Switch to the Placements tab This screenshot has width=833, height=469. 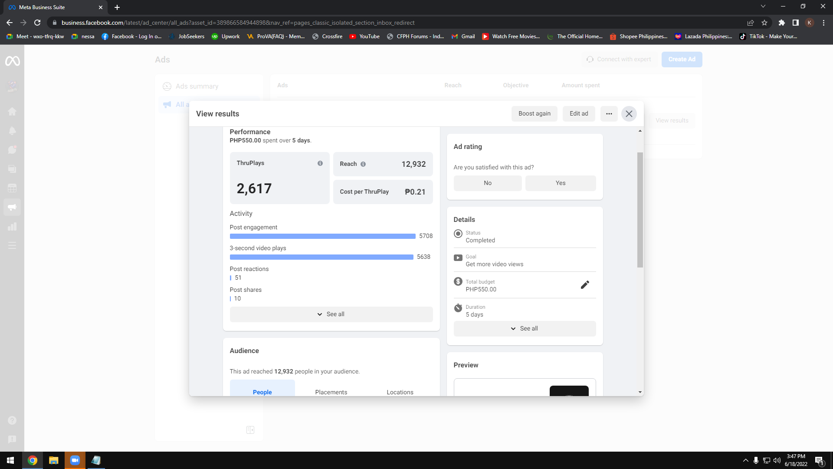pyautogui.click(x=331, y=392)
